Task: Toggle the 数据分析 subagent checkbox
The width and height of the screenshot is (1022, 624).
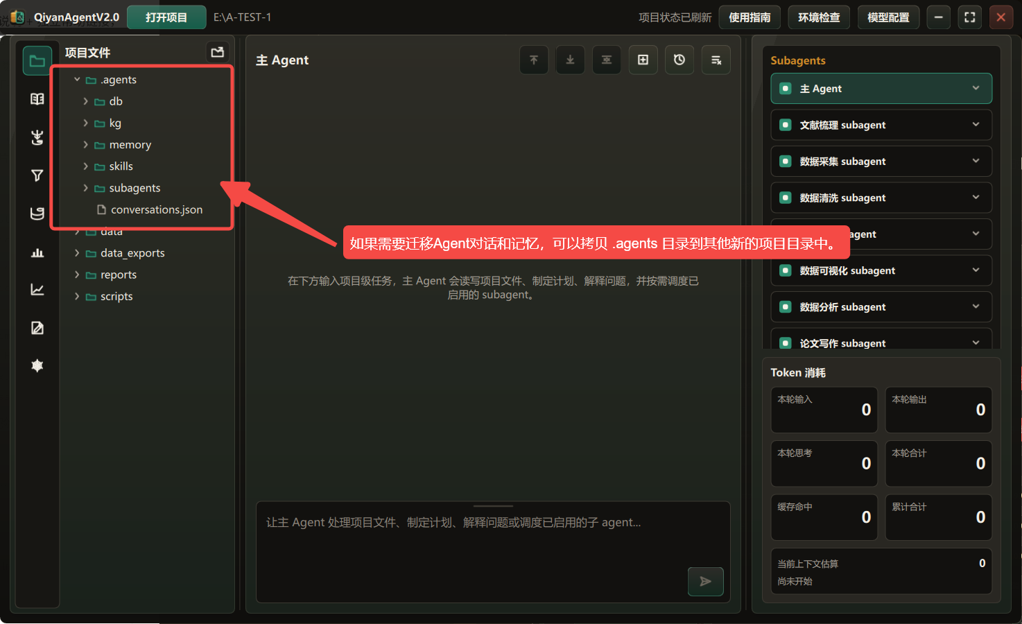Action: pos(786,307)
